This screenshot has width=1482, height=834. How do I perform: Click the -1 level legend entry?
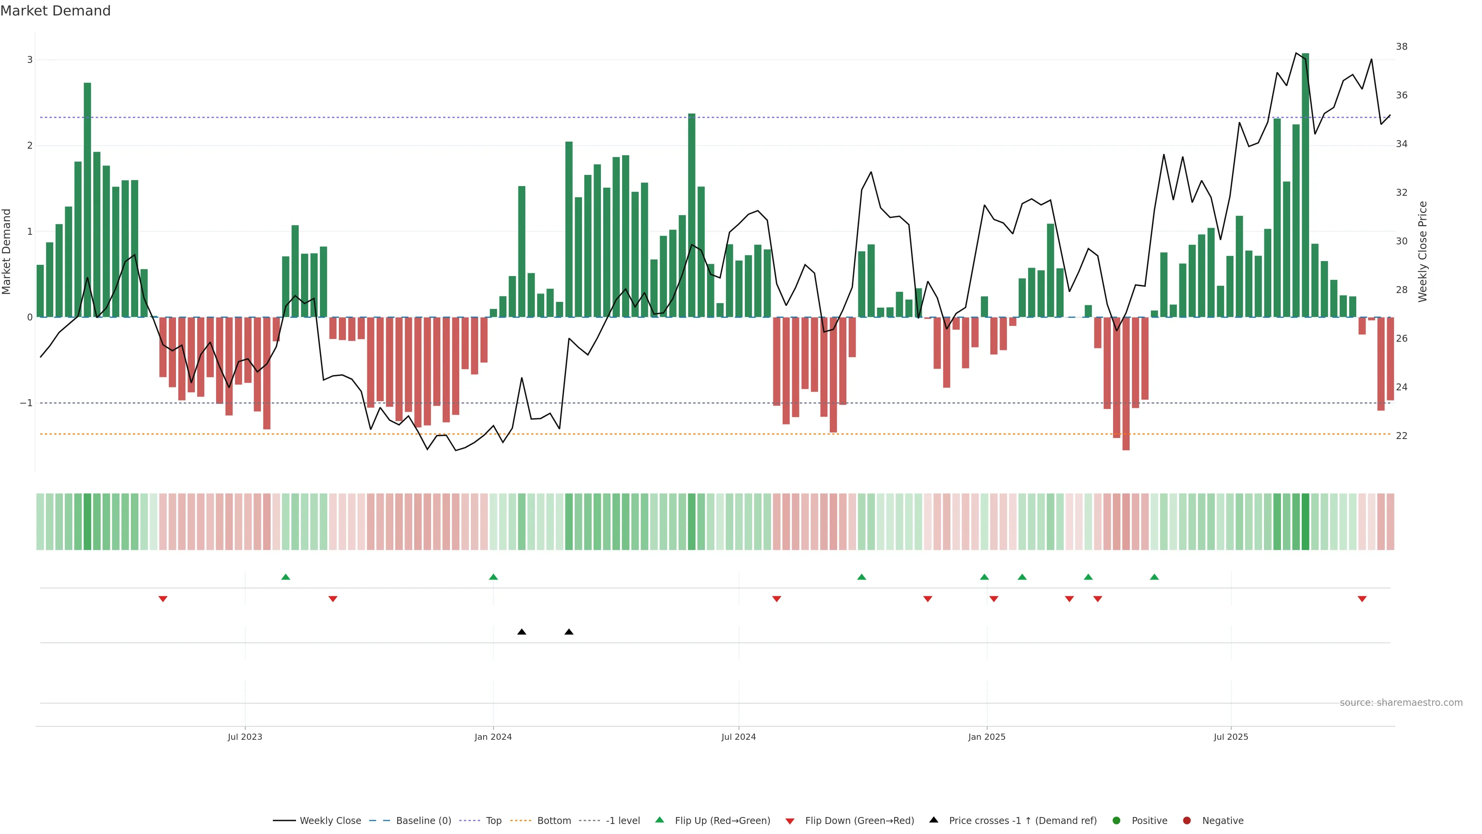click(x=623, y=821)
